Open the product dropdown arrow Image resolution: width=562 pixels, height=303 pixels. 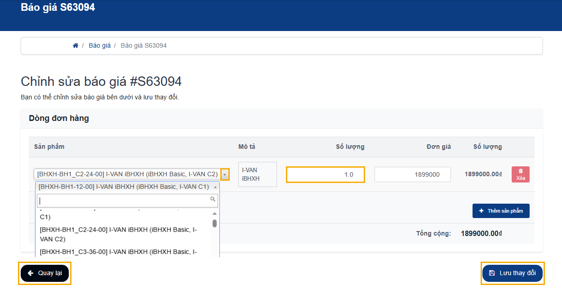tap(225, 174)
